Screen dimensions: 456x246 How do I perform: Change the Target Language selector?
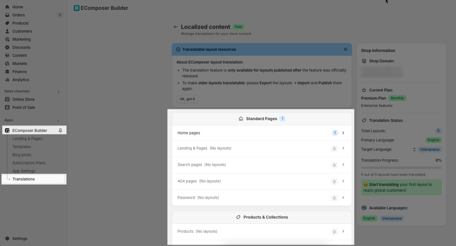427,149
